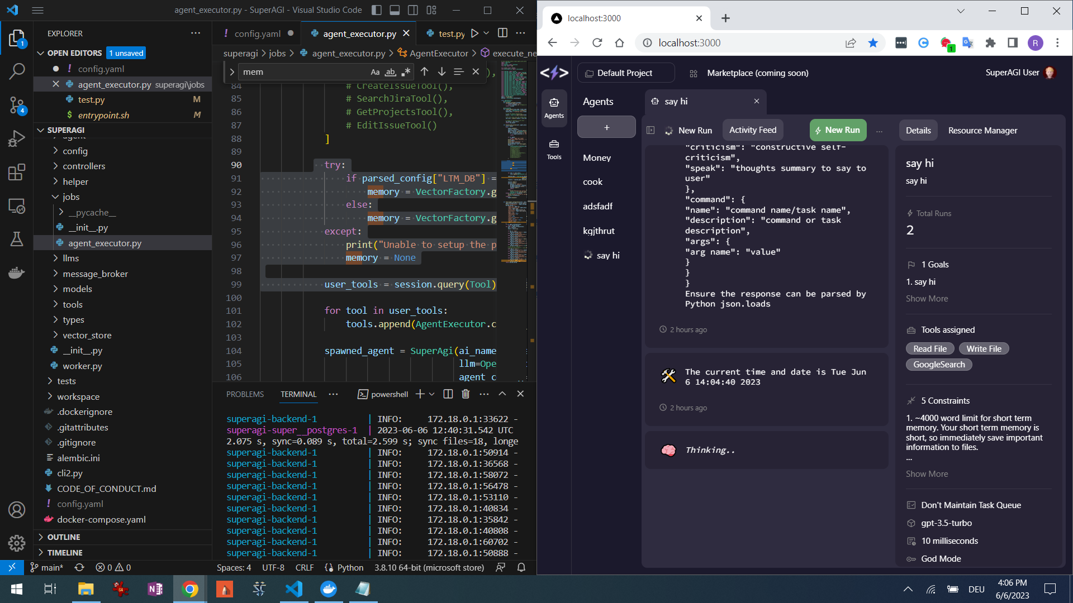Open the Docker view in activity bar
The image size is (1073, 603).
tap(17, 273)
